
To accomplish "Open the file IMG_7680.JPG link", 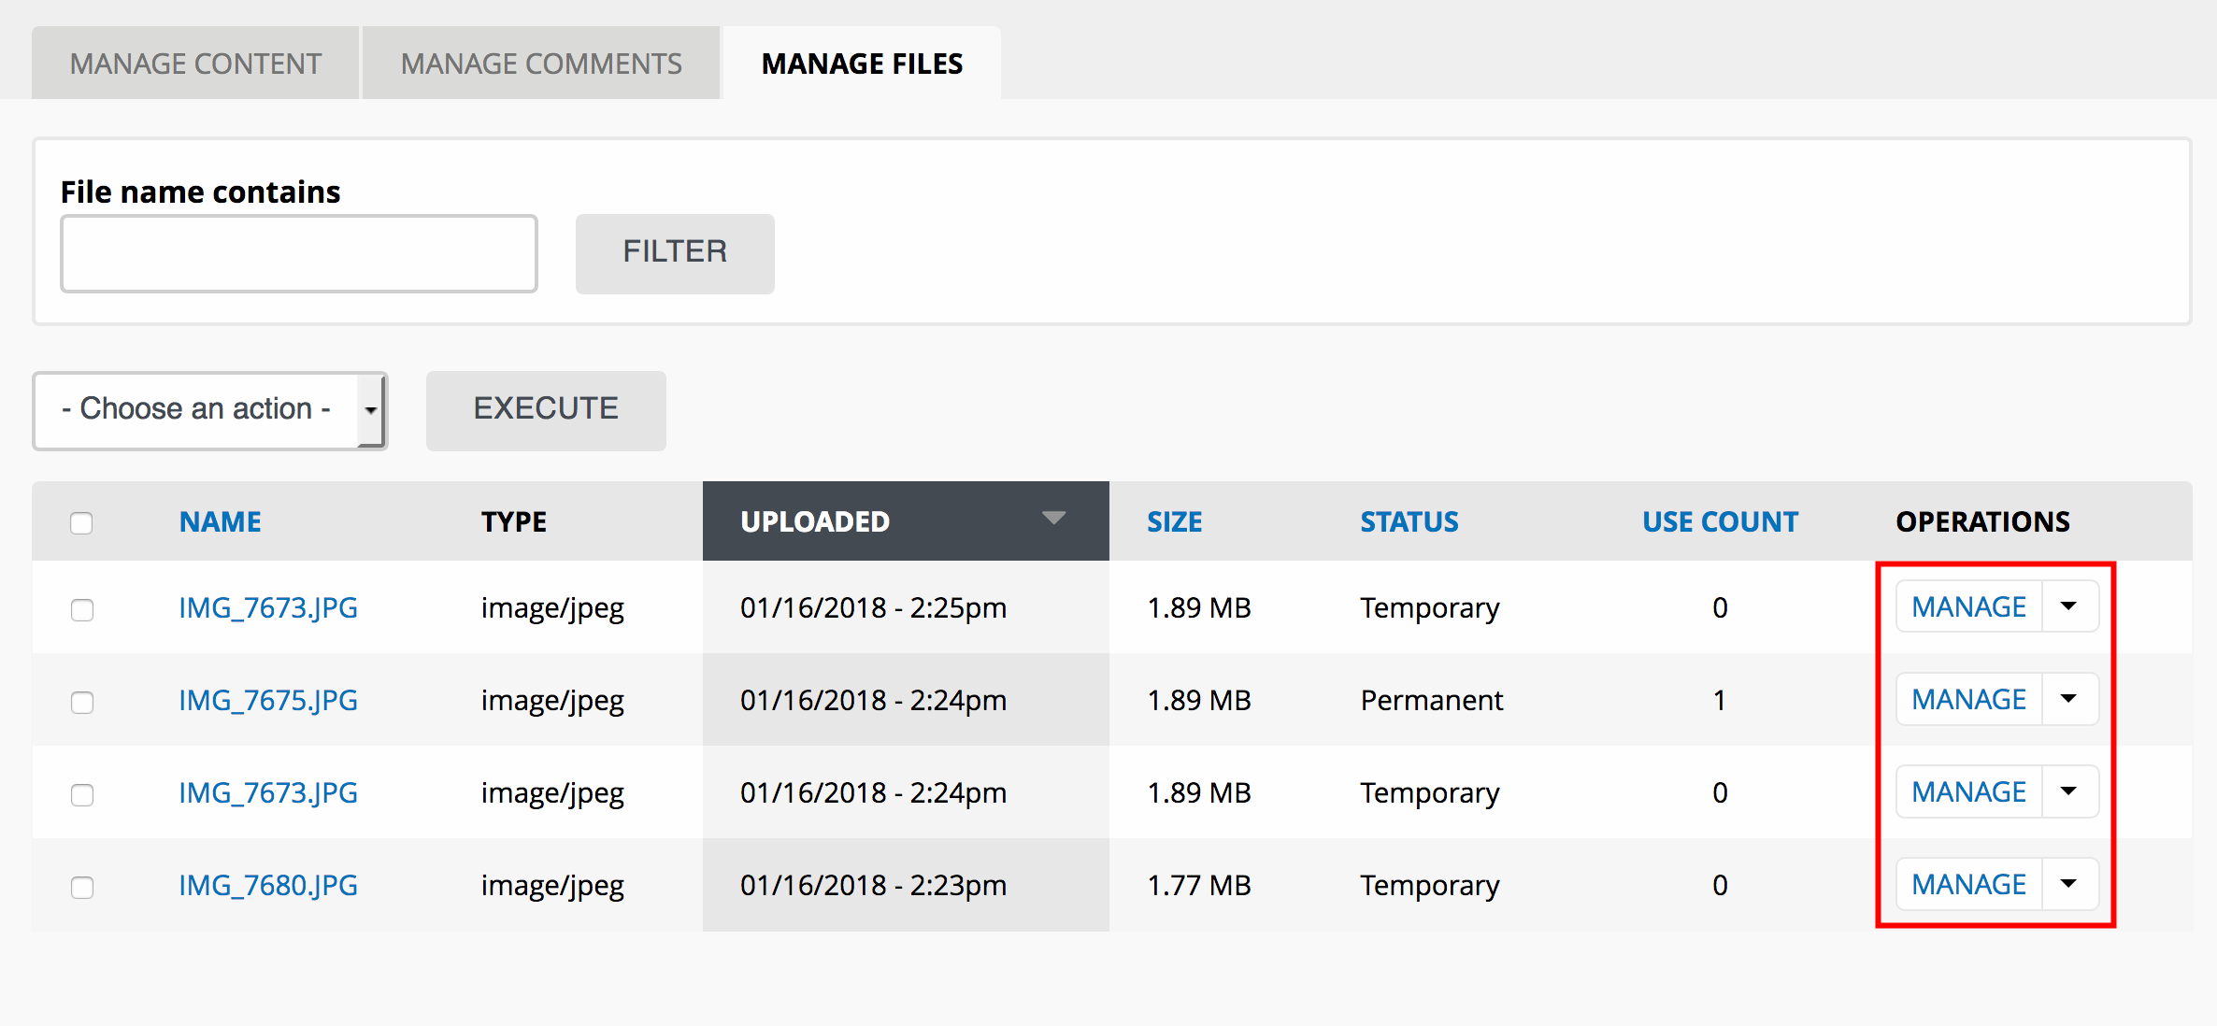I will point(267,885).
